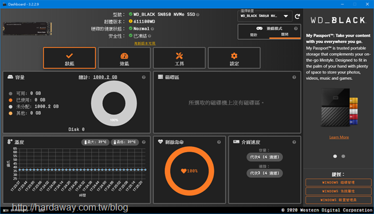Click the temperature chart's last data point
The height and width of the screenshot is (214, 374).
point(146,170)
